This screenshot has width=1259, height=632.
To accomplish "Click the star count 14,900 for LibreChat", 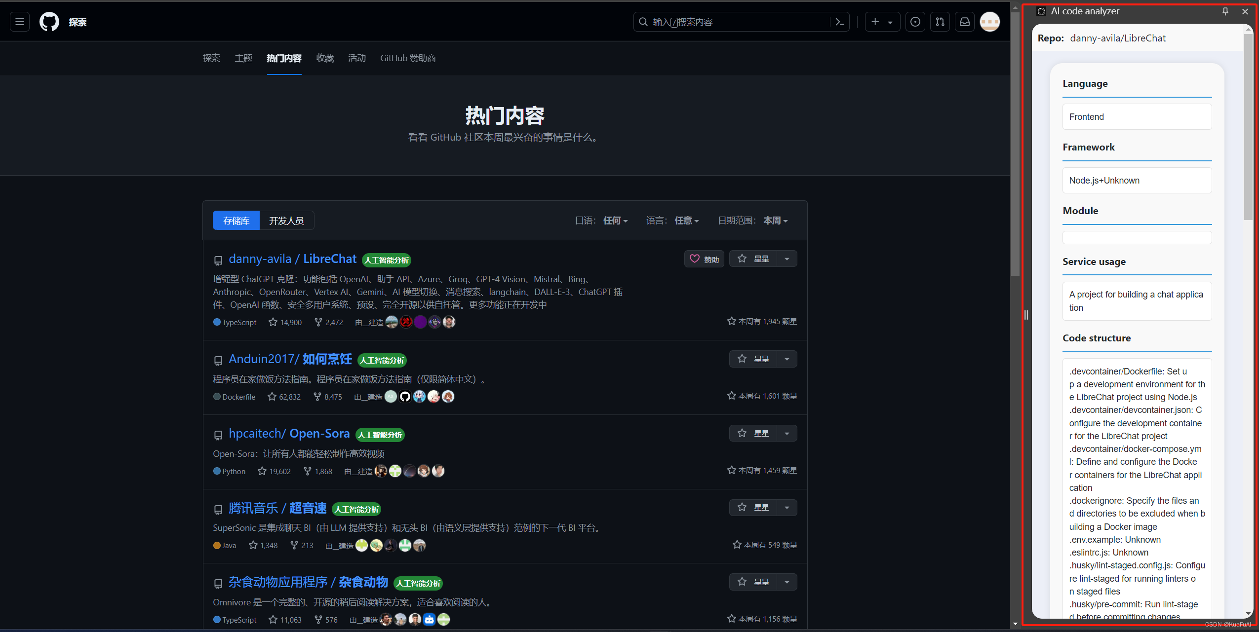I will 285,322.
